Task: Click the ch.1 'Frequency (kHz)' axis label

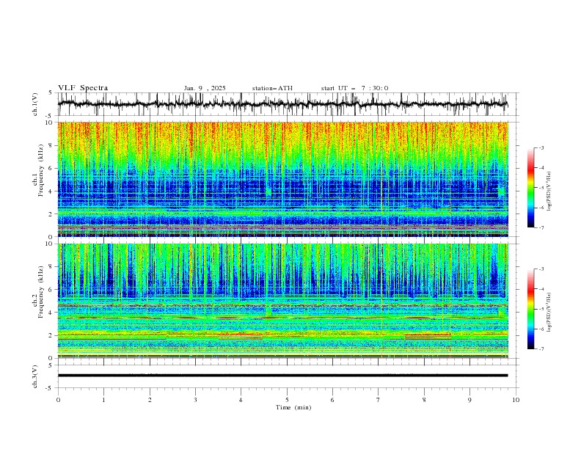Action: [41, 170]
